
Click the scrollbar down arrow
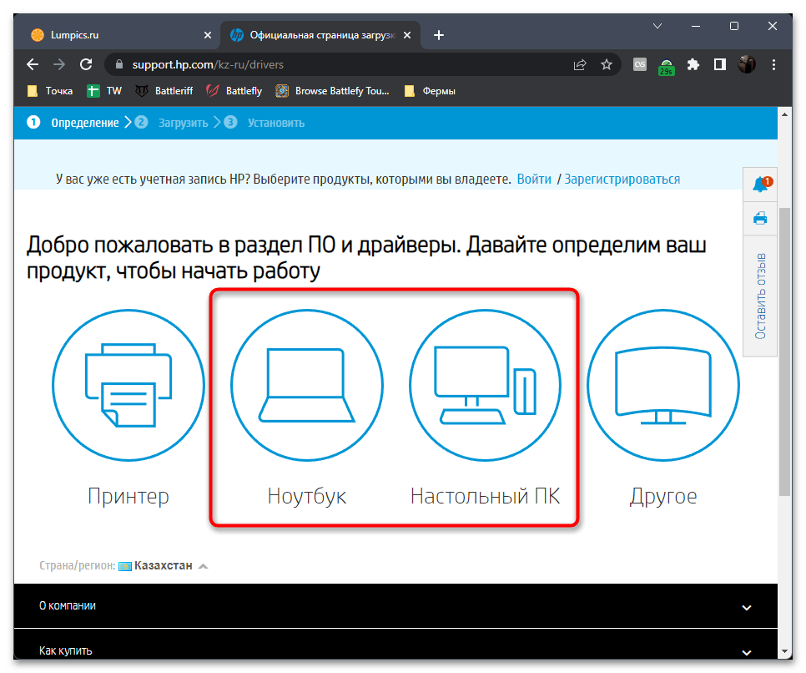point(784,651)
